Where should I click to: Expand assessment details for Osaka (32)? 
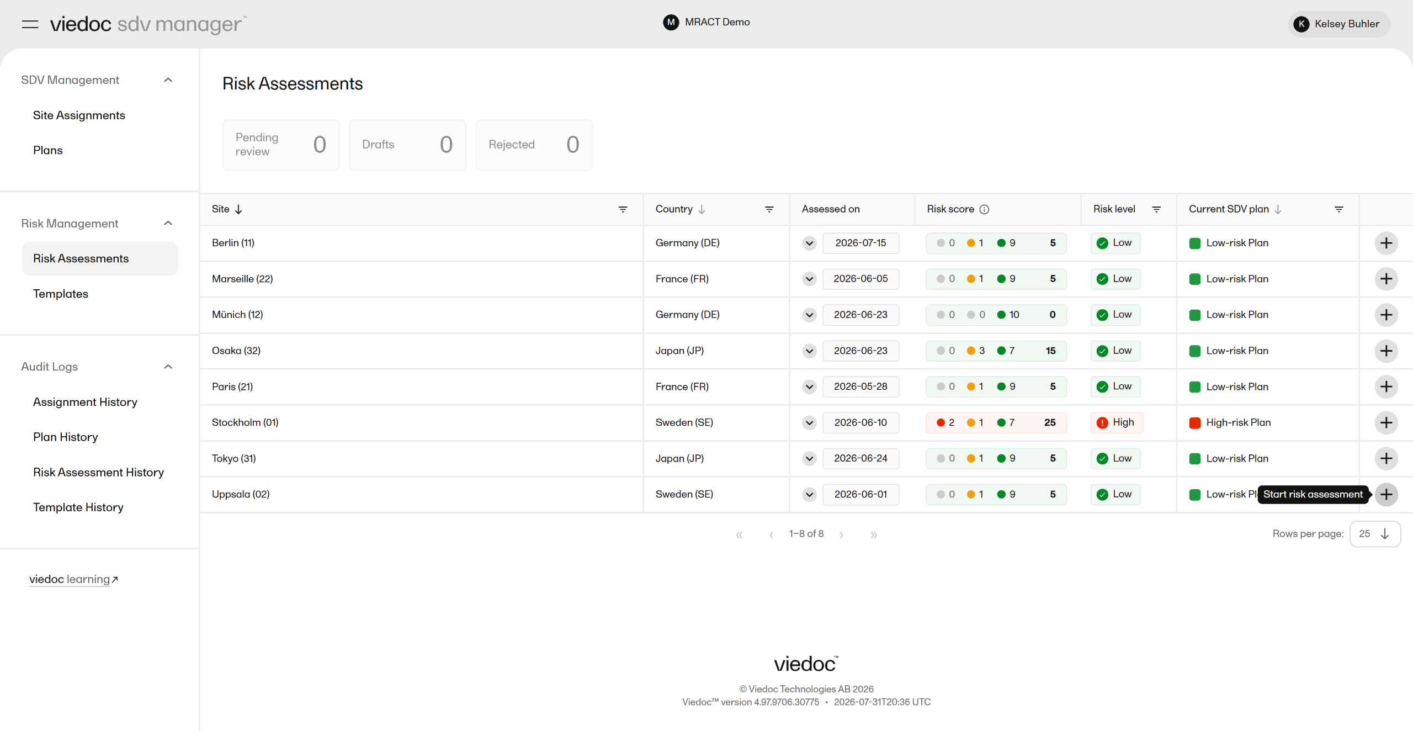point(809,351)
